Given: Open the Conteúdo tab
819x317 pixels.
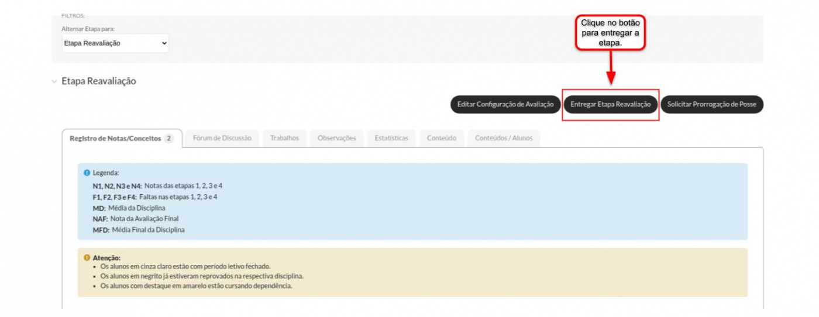Looking at the screenshot, I should (442, 139).
